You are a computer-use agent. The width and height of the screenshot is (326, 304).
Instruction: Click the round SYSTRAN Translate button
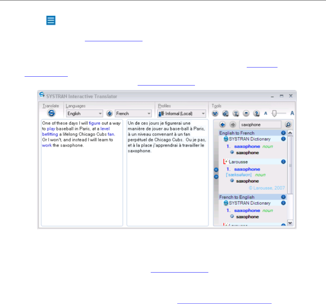click(51, 113)
